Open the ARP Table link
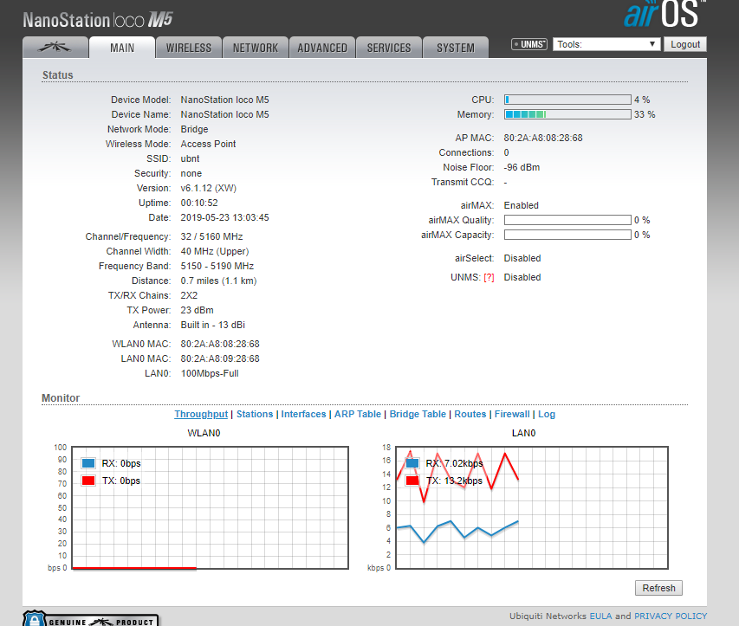Image resolution: width=739 pixels, height=626 pixels. (x=358, y=414)
